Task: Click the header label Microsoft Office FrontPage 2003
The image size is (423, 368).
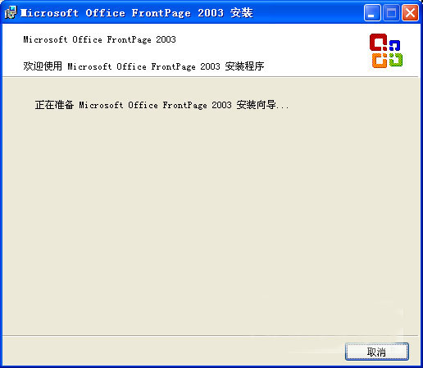Action: pos(99,39)
